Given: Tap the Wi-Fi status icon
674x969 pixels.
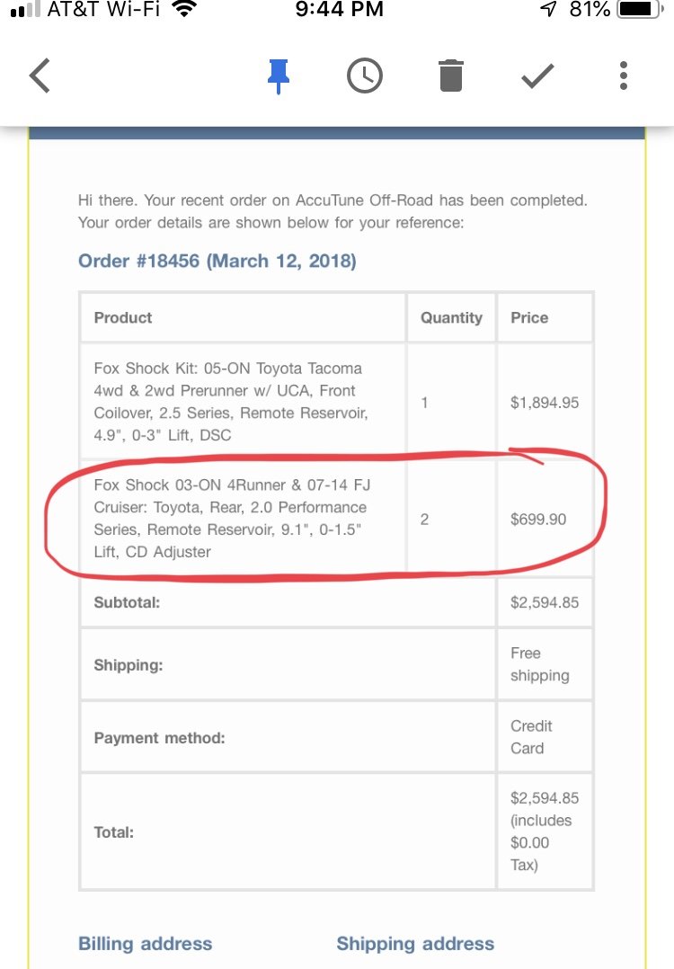Looking at the screenshot, I should (x=184, y=9).
